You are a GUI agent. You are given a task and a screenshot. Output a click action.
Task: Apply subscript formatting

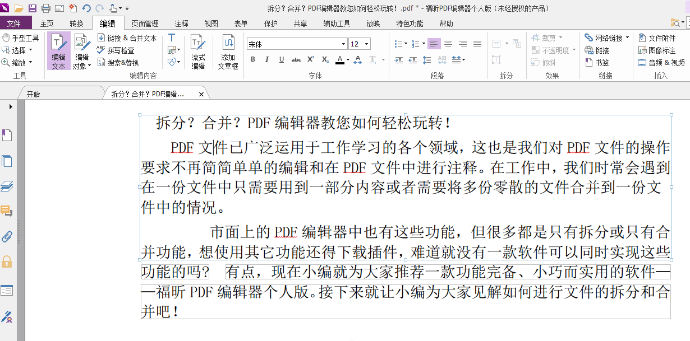click(x=325, y=59)
